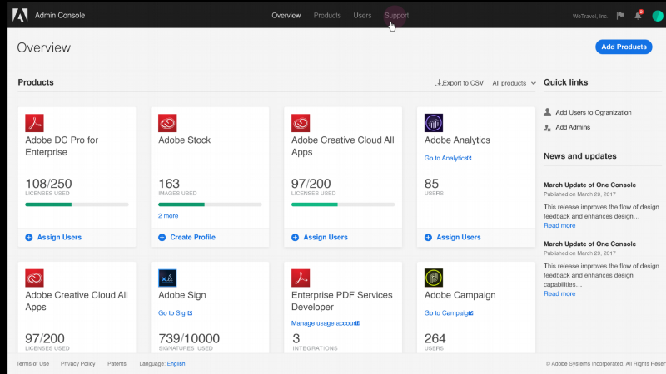Click plus icon beside Create Profile
The height and width of the screenshot is (374, 666).
point(162,238)
